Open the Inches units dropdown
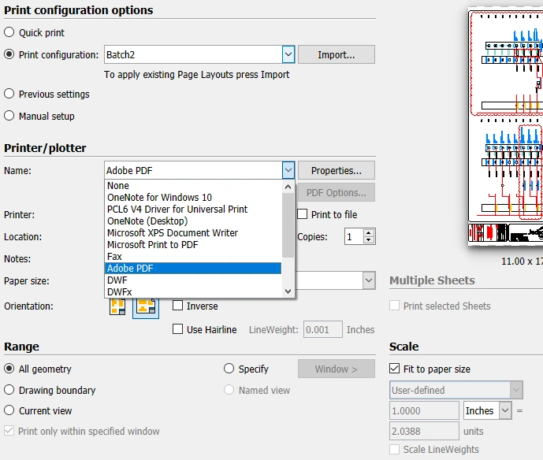 [x=505, y=410]
